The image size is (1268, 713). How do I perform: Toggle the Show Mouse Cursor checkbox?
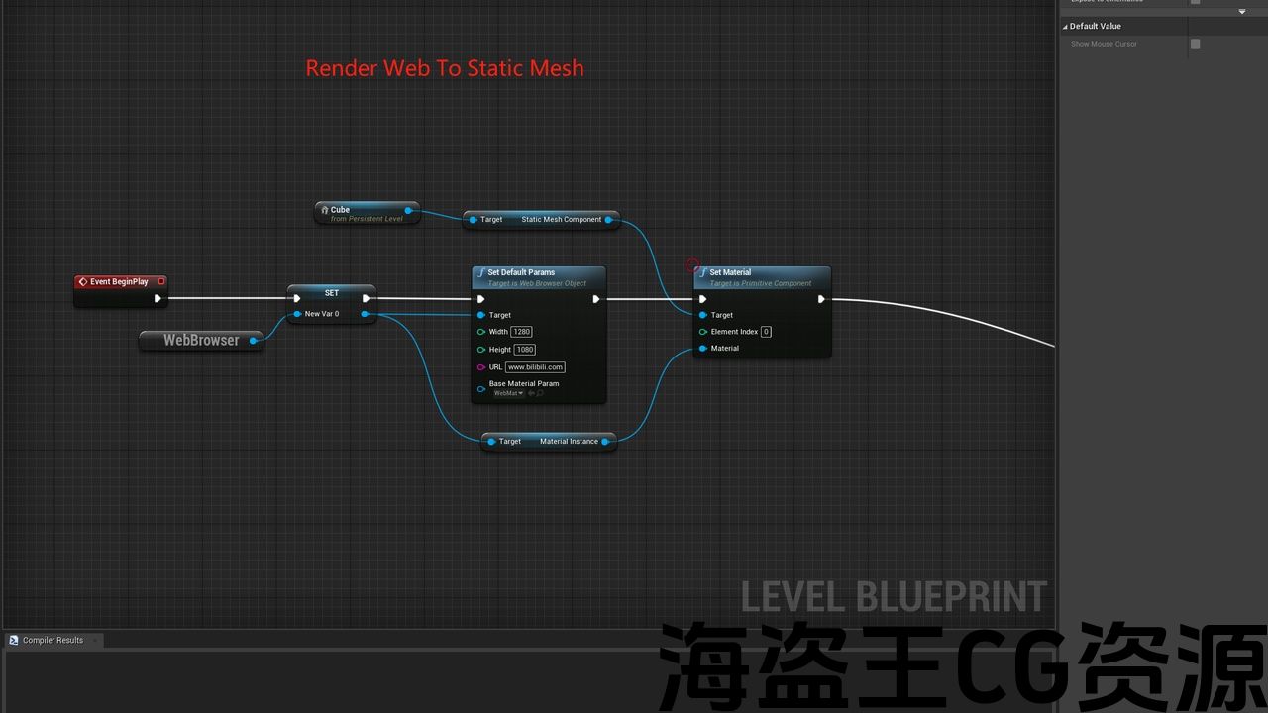1195,44
